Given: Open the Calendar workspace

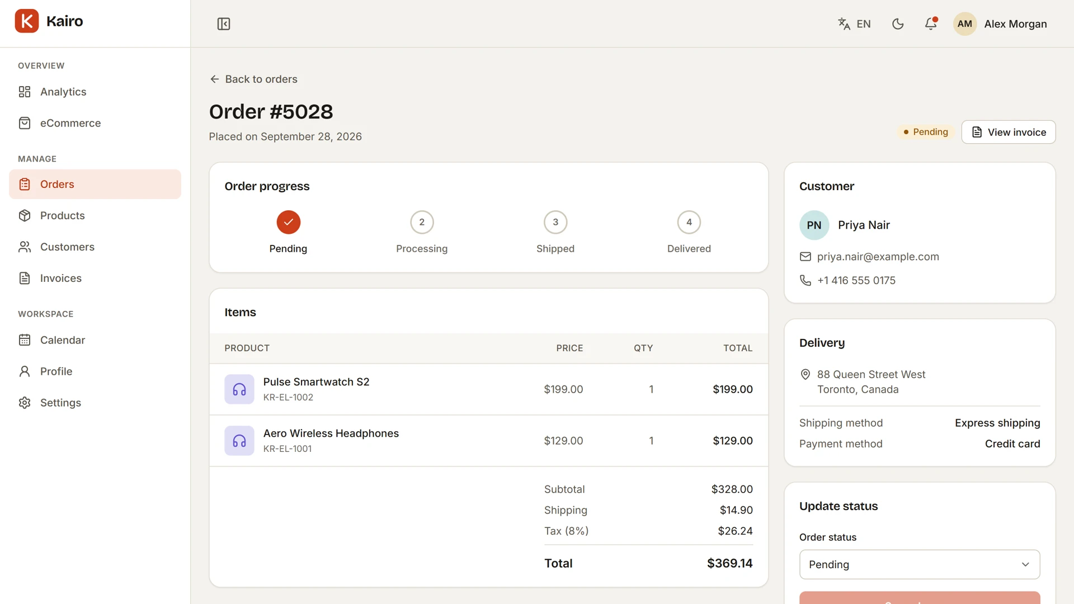Looking at the screenshot, I should tap(95, 340).
